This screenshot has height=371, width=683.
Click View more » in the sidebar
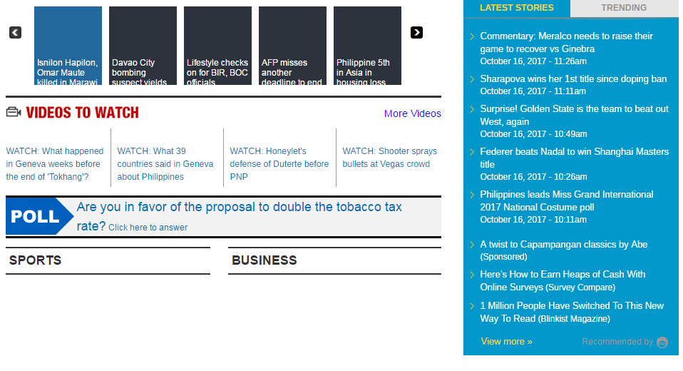point(506,342)
